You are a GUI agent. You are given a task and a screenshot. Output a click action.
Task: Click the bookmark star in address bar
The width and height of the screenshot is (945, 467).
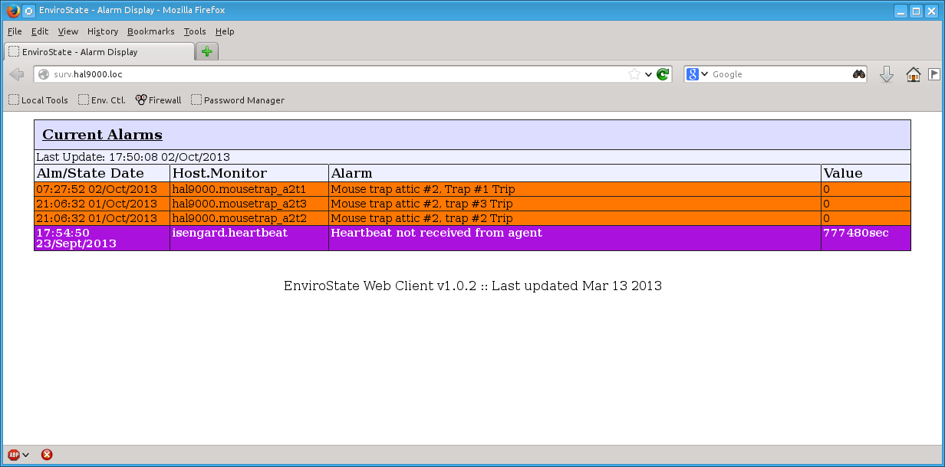pos(634,74)
